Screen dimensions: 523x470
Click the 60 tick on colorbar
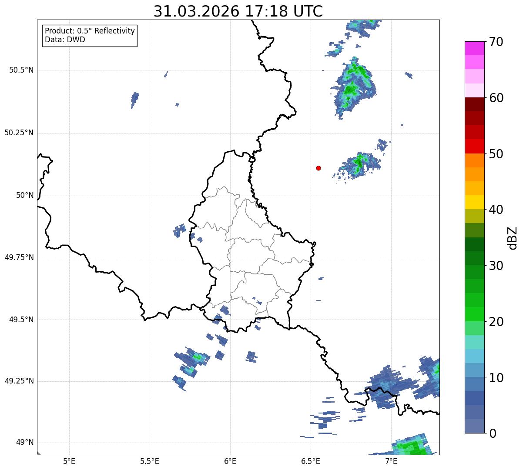[496, 98]
